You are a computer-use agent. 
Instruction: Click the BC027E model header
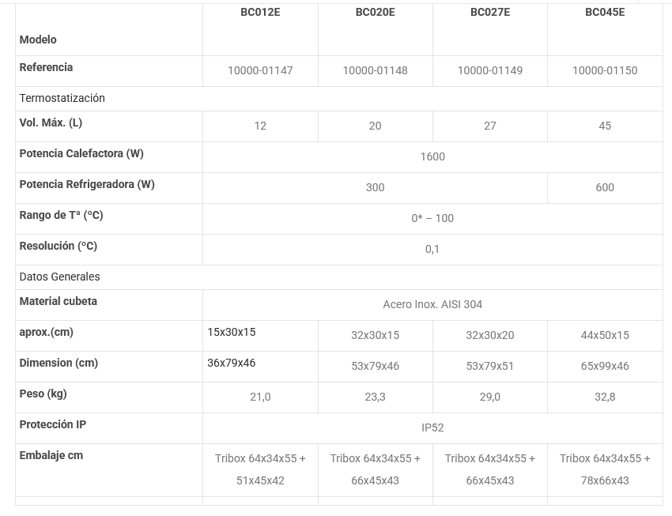pos(490,13)
